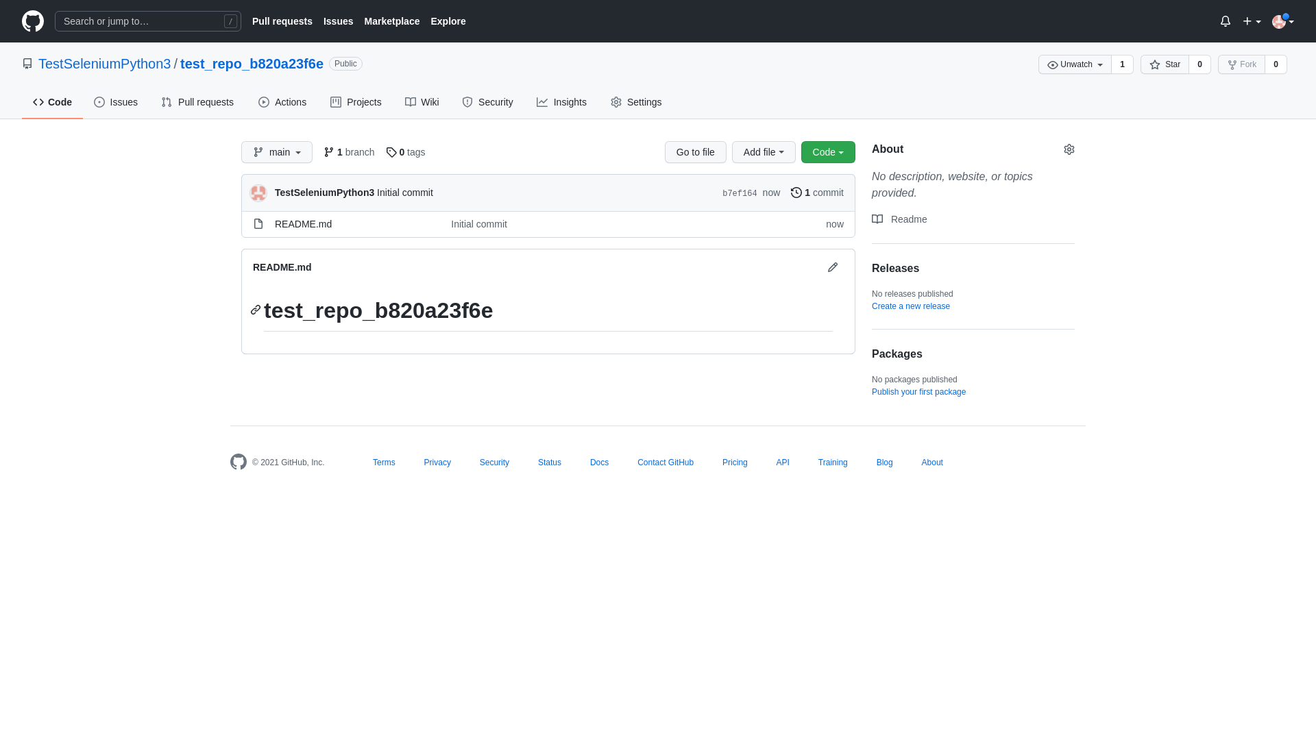Open the notifications bell
Image resolution: width=1316 pixels, height=740 pixels.
point(1226,21)
